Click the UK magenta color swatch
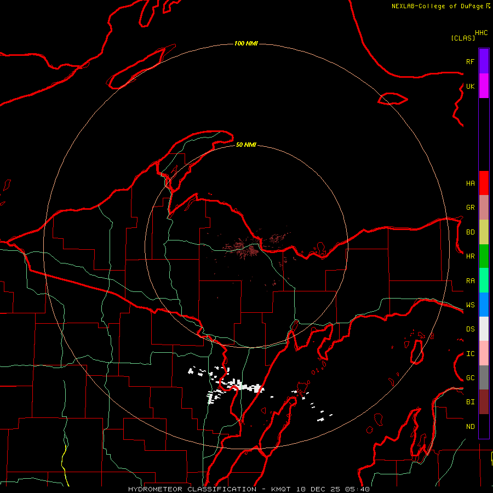This screenshot has height=493, width=493. coord(484,86)
